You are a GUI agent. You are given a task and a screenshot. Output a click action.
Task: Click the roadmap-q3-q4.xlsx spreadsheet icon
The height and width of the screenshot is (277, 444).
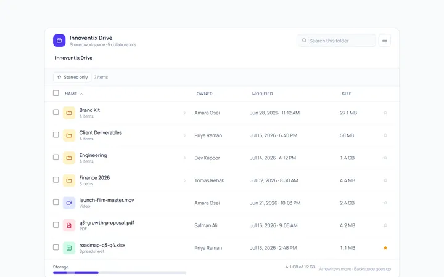click(x=69, y=248)
